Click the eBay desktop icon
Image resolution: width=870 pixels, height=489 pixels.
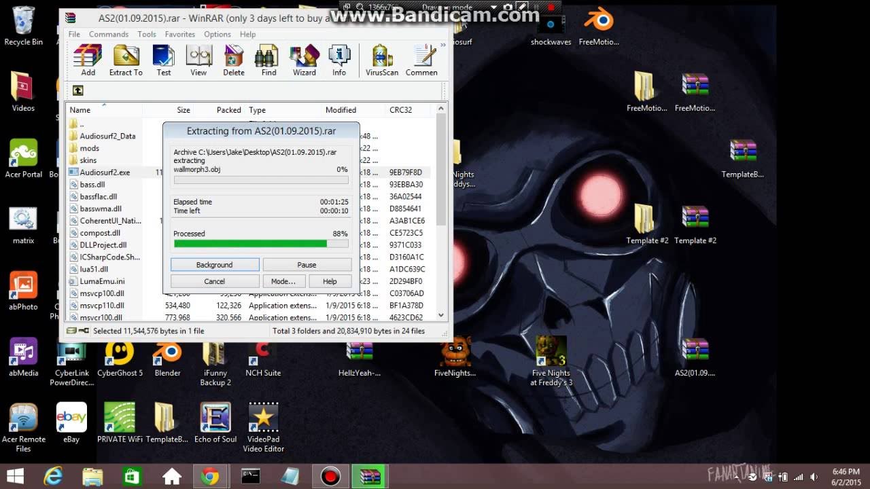[x=71, y=422]
